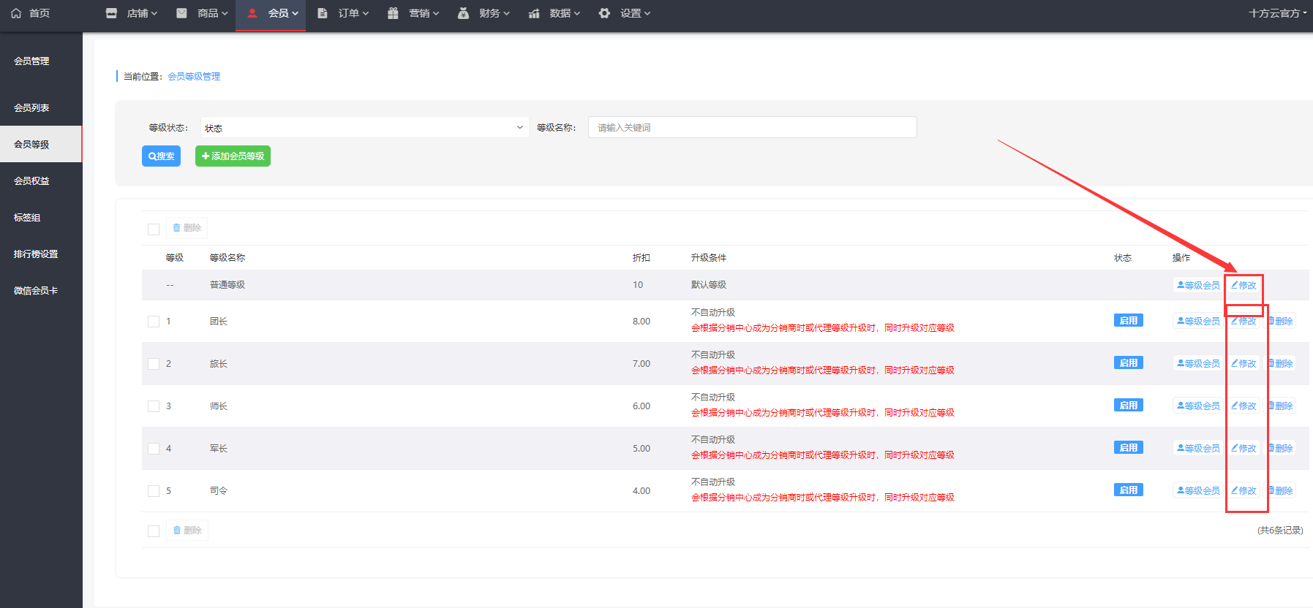
Task: Edit the 旅长 level via 修改
Action: [1244, 363]
